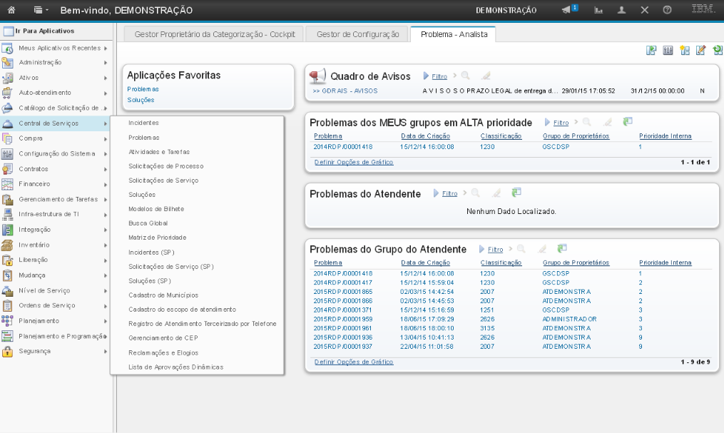The height and width of the screenshot is (433, 724).
Task: Select Incidentes from the Central de Serviços submenu
Action: [x=143, y=123]
